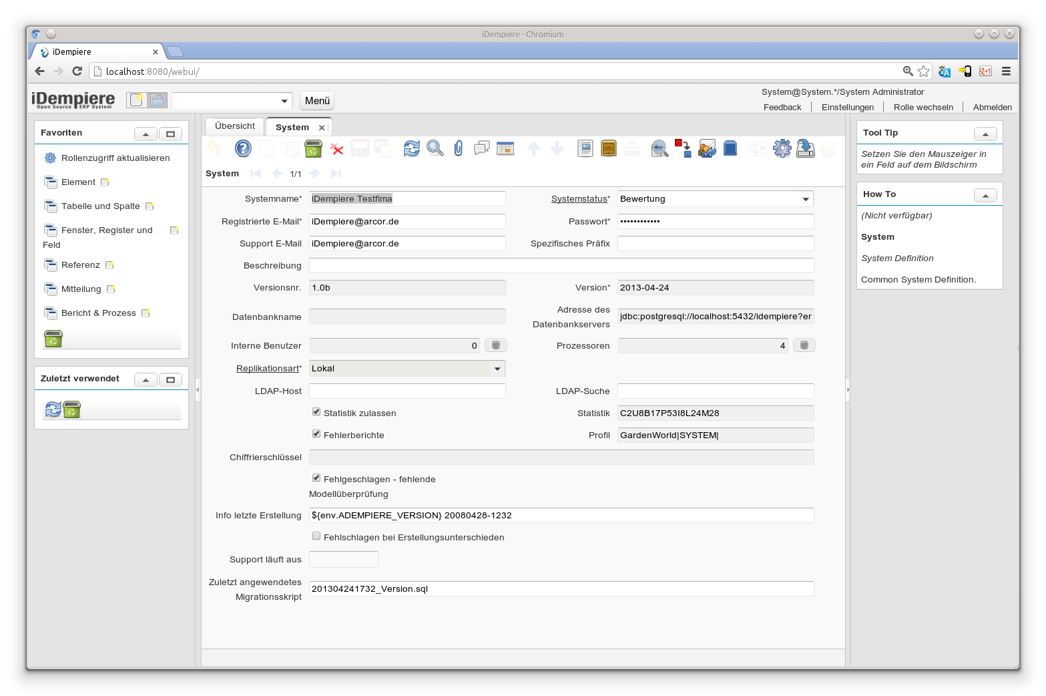Click the Report document icon in toolbar
Screen dimensions: 1046x696
pyautogui.click(x=585, y=148)
